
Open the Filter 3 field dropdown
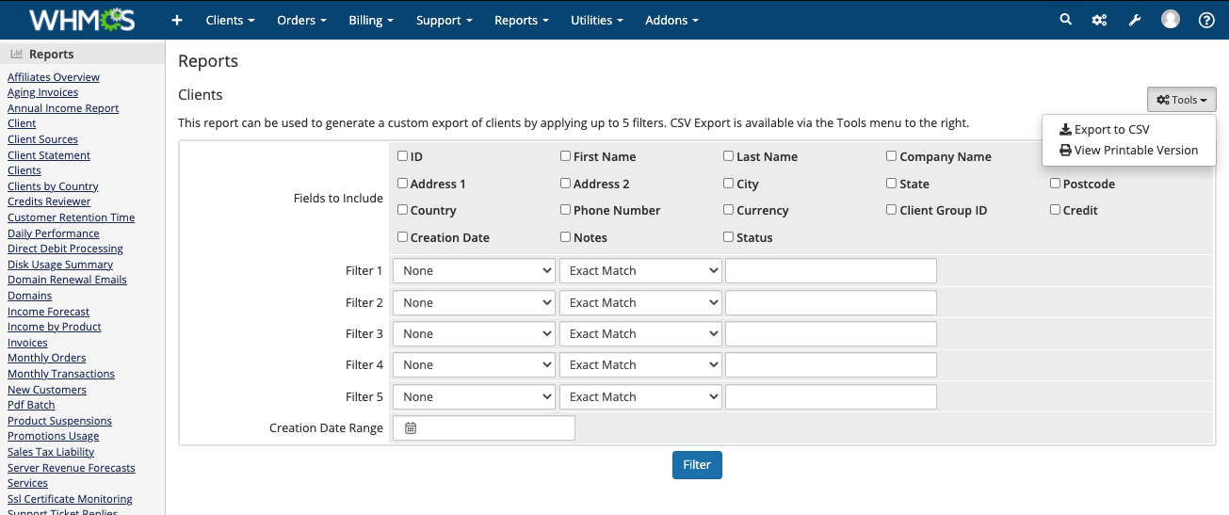point(475,333)
